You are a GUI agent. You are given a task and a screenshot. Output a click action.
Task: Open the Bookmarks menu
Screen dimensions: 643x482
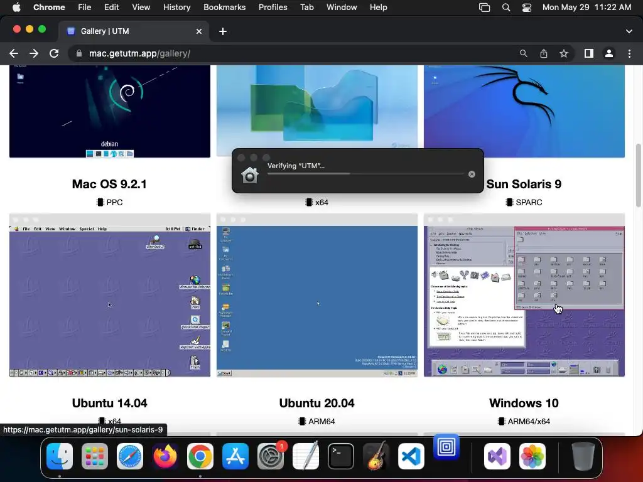[225, 7]
